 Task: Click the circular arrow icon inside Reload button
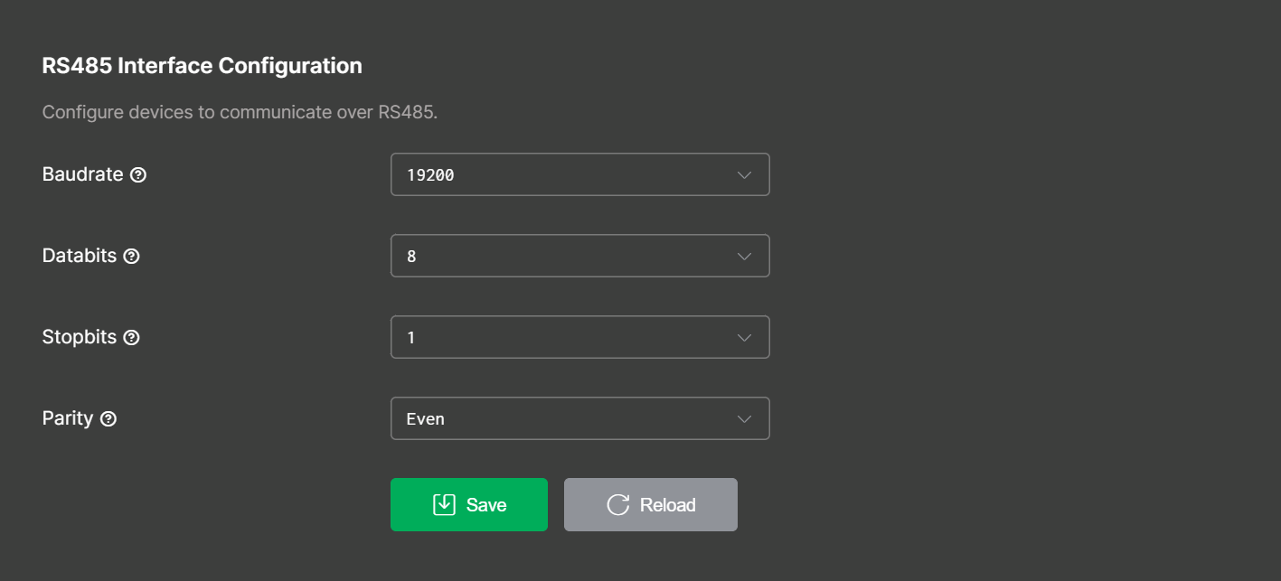coord(618,504)
